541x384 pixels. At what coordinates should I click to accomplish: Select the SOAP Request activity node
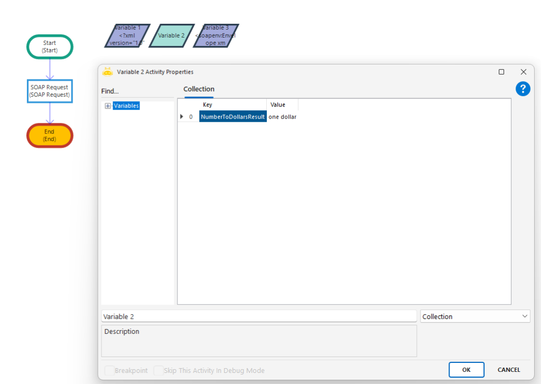[49, 91]
